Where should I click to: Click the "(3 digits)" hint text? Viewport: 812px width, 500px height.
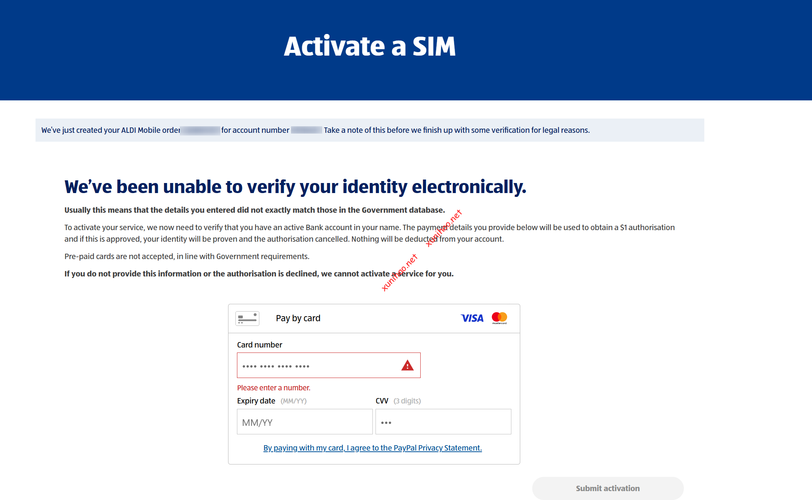coord(407,401)
